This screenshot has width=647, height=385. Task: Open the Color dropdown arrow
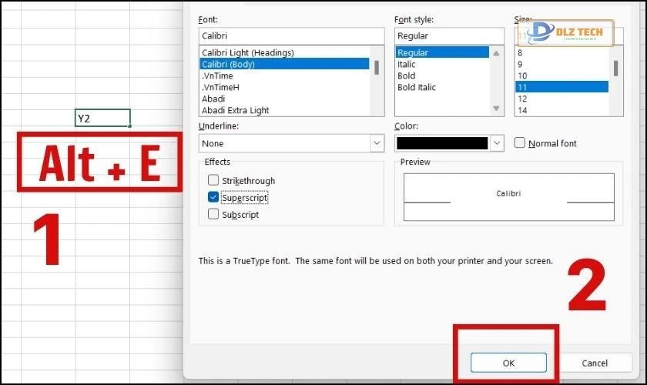click(497, 143)
